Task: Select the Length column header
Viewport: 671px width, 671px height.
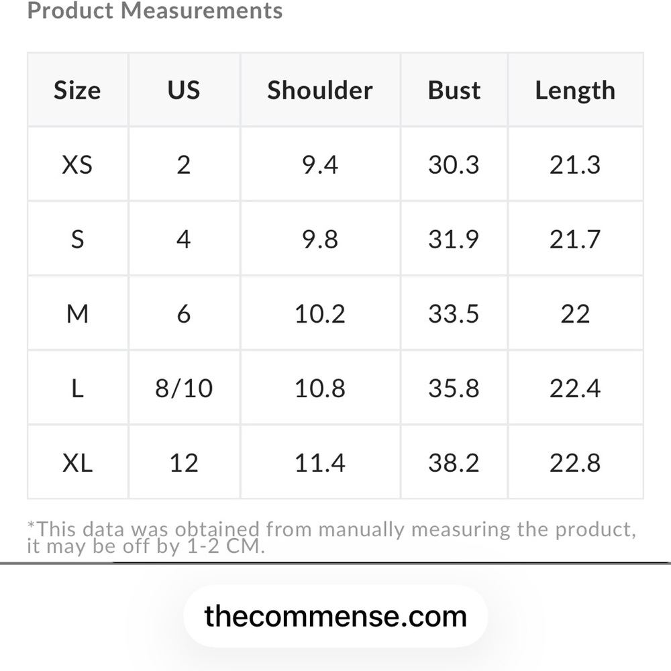Action: (576, 90)
